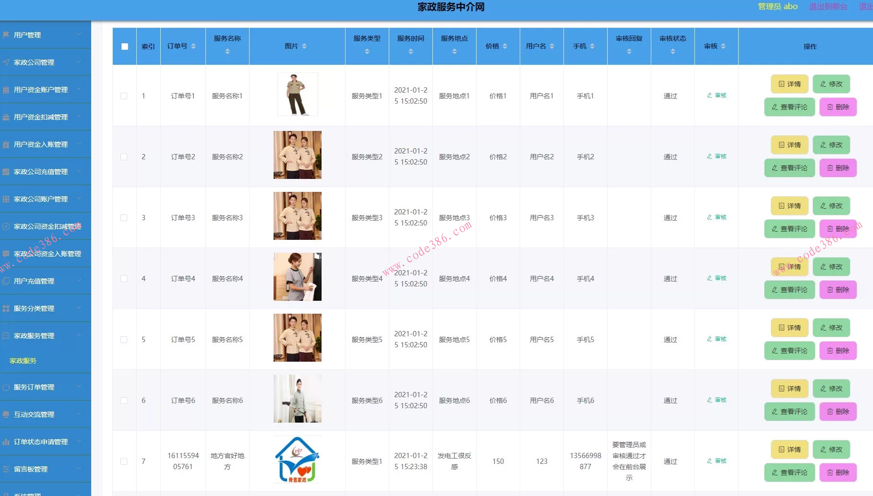873x496 pixels.
Task: Click 修改 for order 订单号6
Action: click(x=831, y=389)
